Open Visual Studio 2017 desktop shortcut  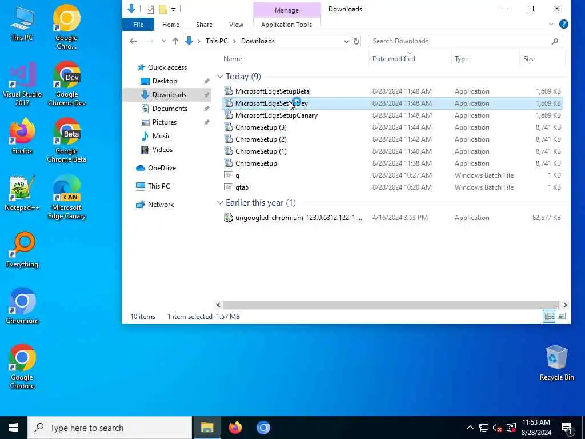click(x=22, y=83)
